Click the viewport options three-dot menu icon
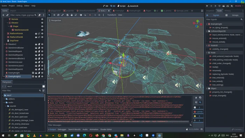This screenshot has height=138, width=245. click(x=103, y=15)
